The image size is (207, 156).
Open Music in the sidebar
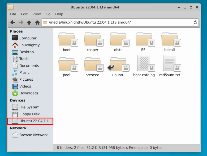coord(30,72)
